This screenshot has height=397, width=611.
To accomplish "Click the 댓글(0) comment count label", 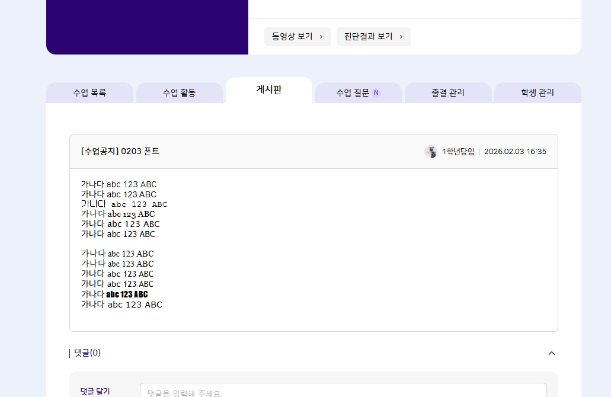I will pos(88,353).
